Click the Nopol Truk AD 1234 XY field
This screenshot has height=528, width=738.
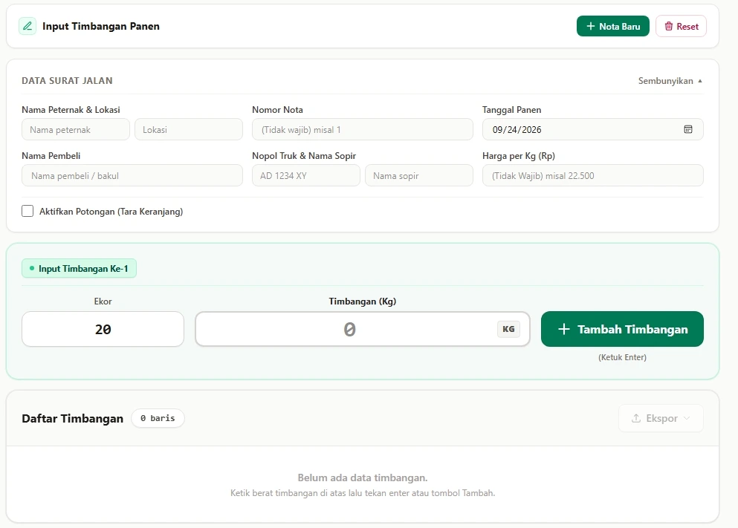pyautogui.click(x=306, y=176)
